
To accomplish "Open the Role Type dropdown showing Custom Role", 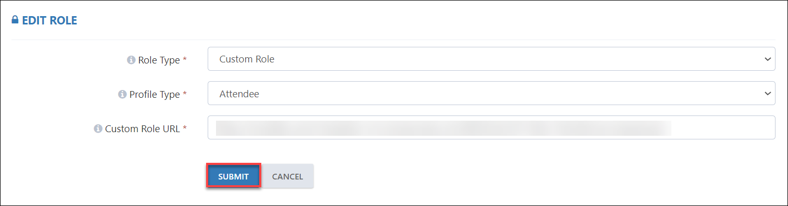I will click(x=491, y=59).
